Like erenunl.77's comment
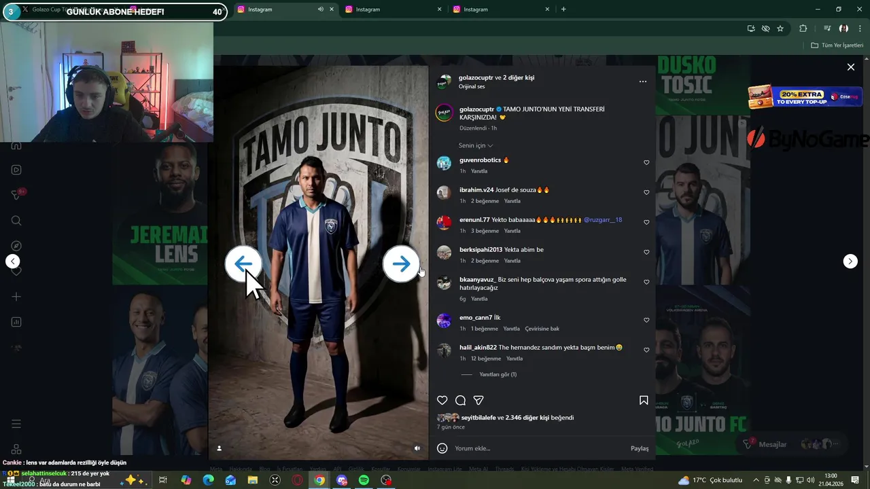The width and height of the screenshot is (870, 489). click(646, 222)
